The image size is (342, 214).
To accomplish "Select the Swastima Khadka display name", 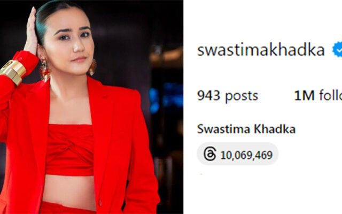I will (x=246, y=129).
